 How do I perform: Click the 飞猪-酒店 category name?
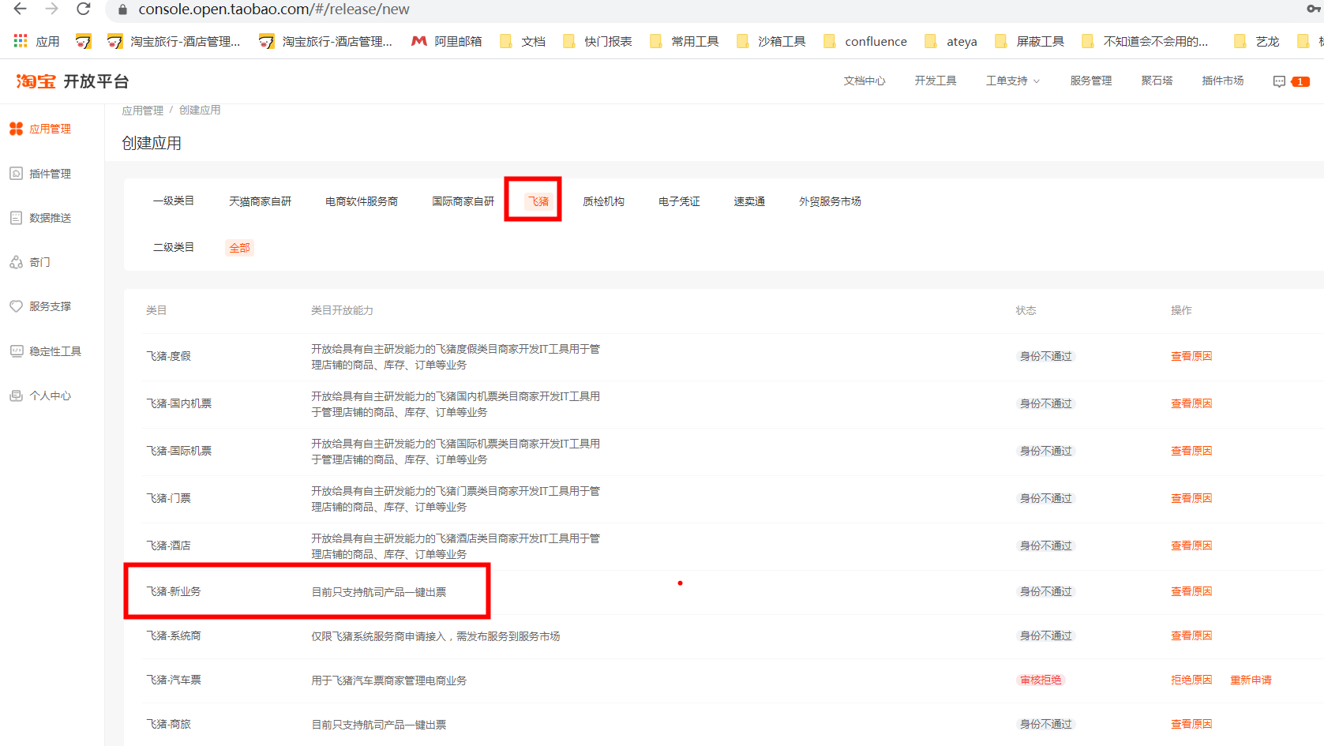pyautogui.click(x=168, y=545)
